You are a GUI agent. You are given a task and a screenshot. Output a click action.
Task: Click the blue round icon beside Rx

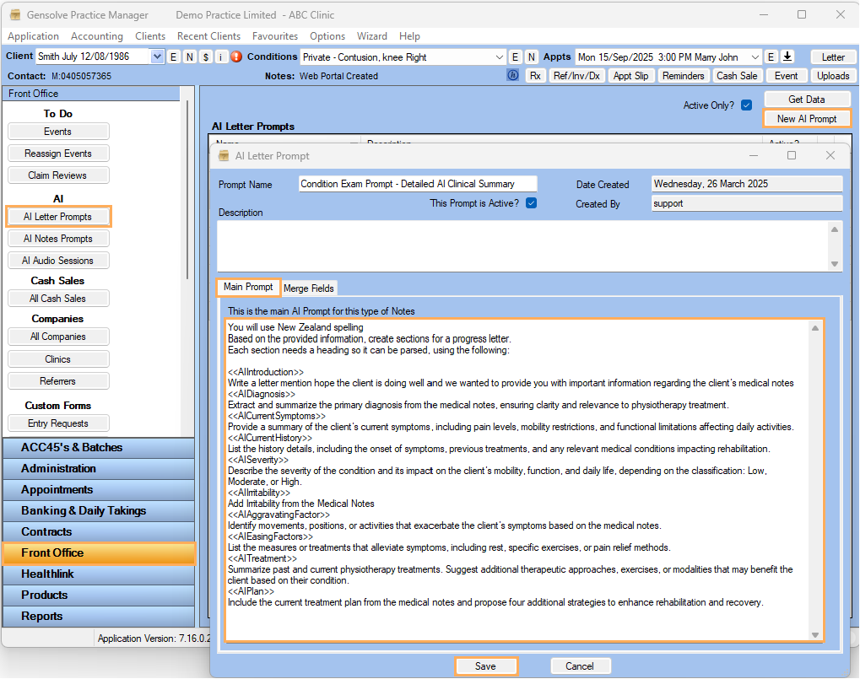[512, 75]
